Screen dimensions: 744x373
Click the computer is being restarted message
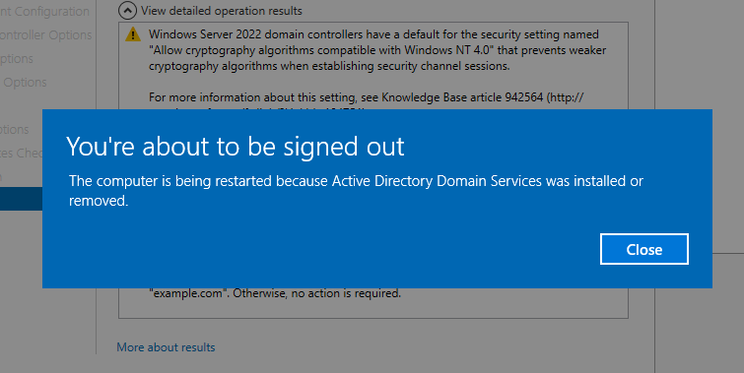coord(356,191)
